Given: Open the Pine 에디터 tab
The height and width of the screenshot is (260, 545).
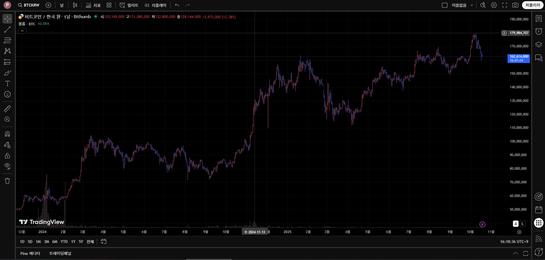Looking at the screenshot, I should (30, 253).
